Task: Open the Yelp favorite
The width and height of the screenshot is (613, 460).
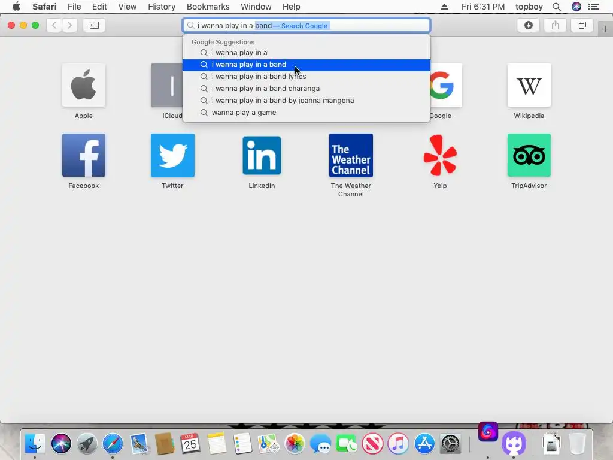Action: (440, 155)
